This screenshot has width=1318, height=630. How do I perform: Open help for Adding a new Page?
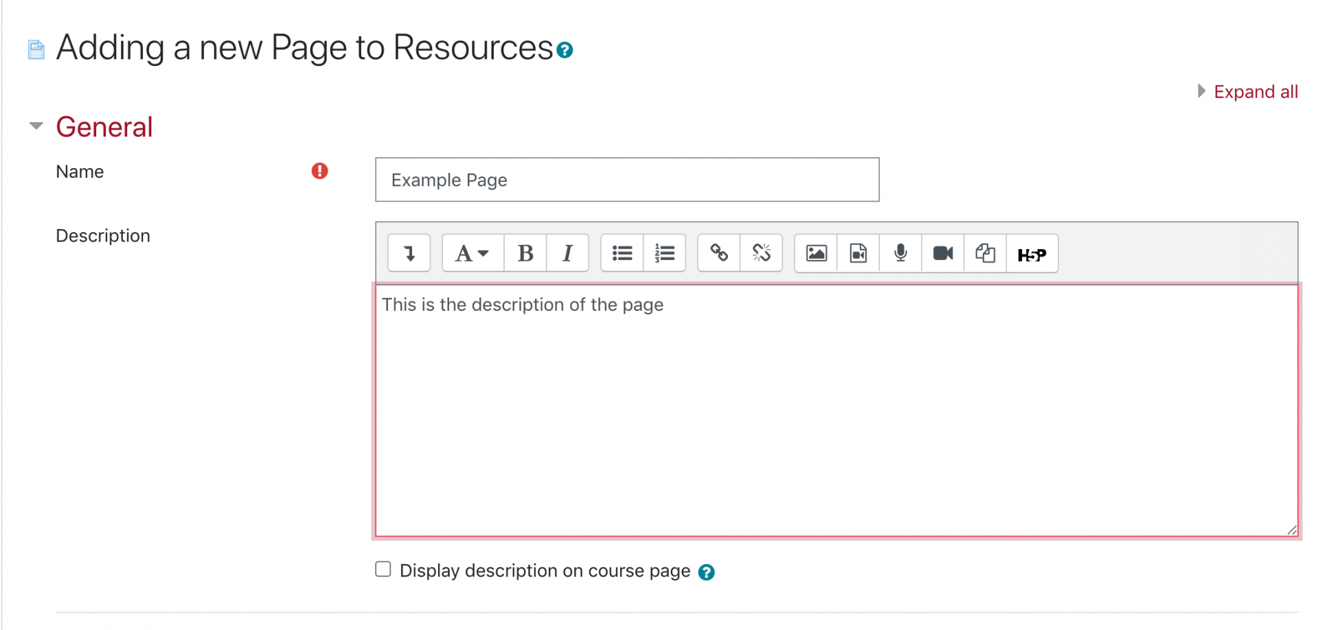(565, 51)
